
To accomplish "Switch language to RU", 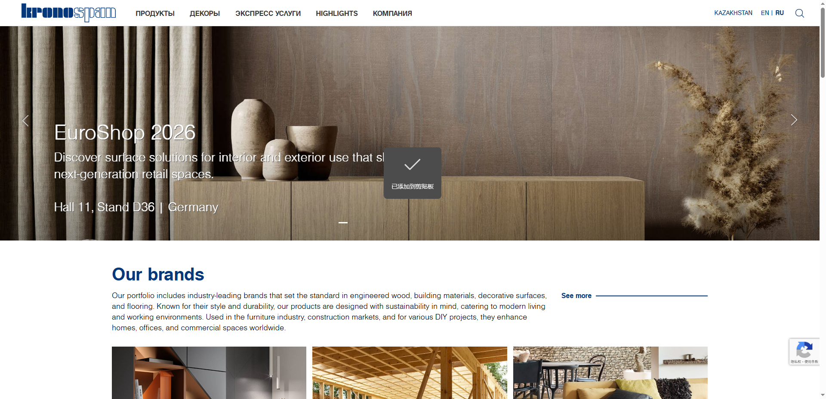I will click(x=780, y=13).
